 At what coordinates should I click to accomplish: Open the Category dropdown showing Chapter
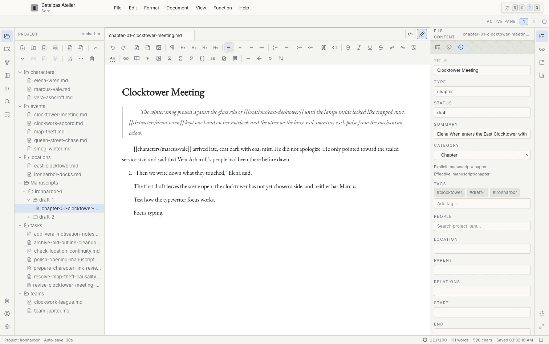[x=482, y=155]
